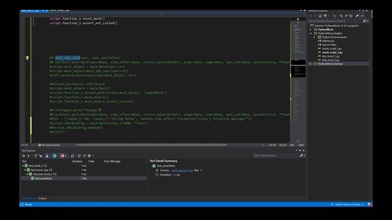Collapse the Test_test_mock_2 (1) class node
The image size is (392, 220).
coord(27,174)
